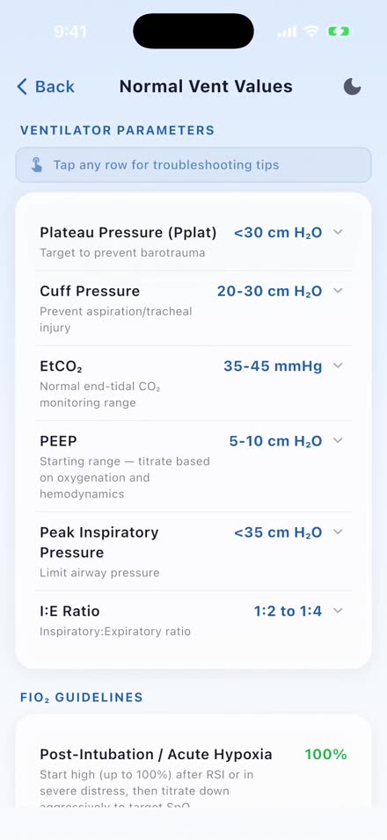Screen dimensions: 387x840
Task: Expand the Peak Inspiratory Pressure chevron
Action: 338,532
